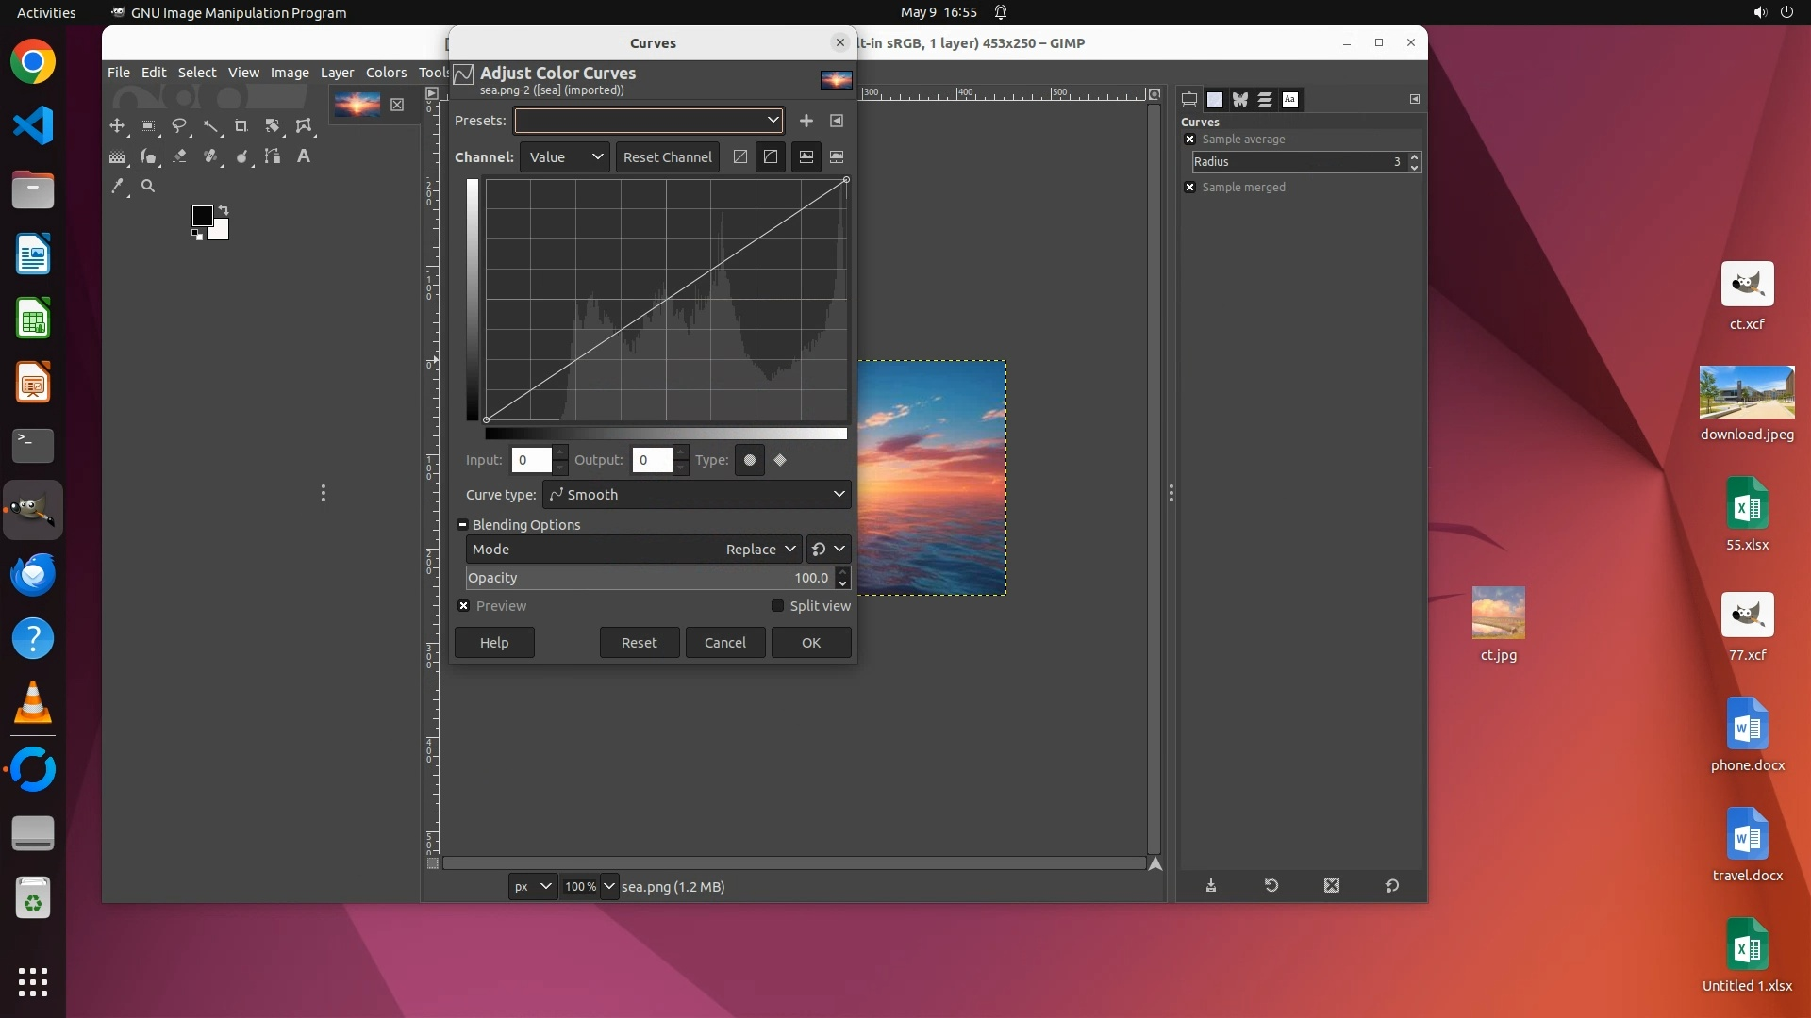The image size is (1811, 1018).
Task: Select the Crop tool
Action: pos(241,125)
